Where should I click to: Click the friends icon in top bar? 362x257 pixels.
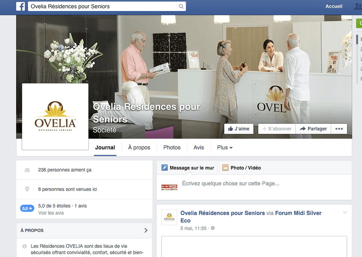click(x=358, y=6)
